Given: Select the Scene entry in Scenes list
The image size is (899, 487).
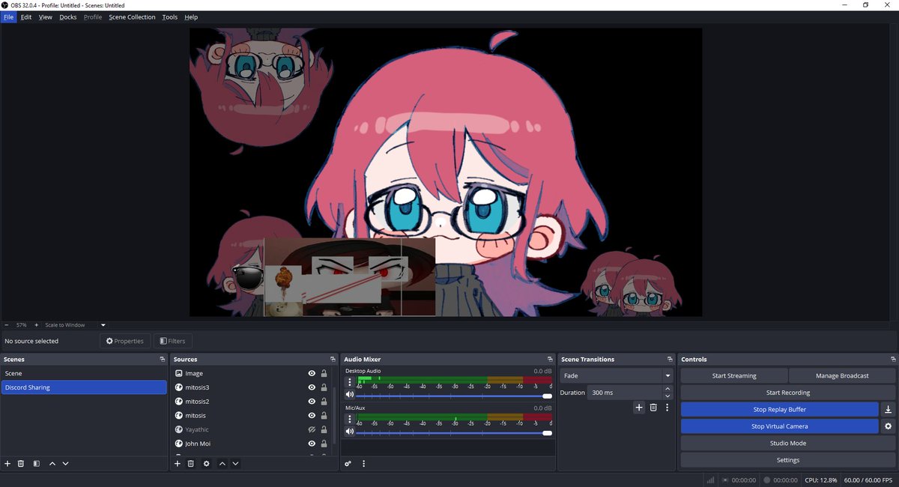Looking at the screenshot, I should [x=84, y=373].
